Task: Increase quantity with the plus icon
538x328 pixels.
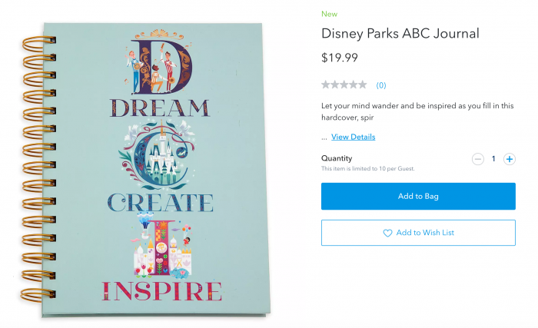Action: 509,159
